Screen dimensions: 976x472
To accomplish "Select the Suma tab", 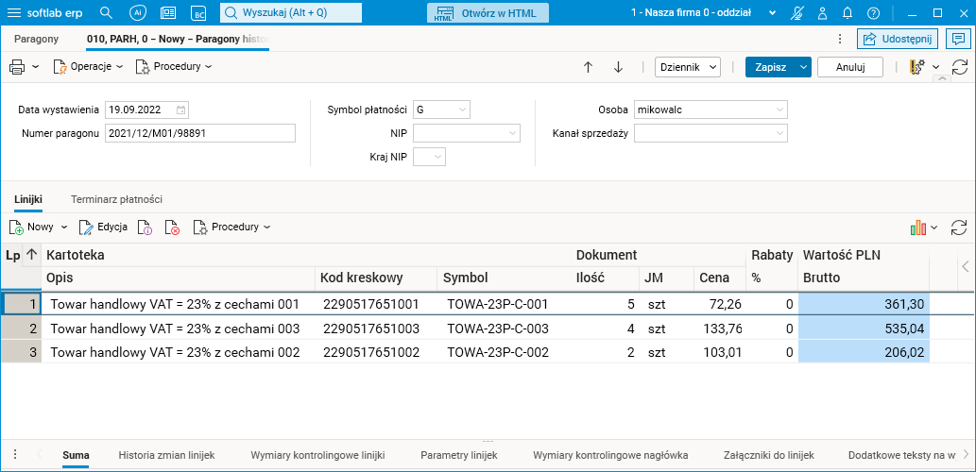I will 76,455.
